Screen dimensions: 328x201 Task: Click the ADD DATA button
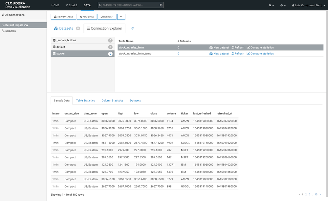pyautogui.click(x=87, y=17)
